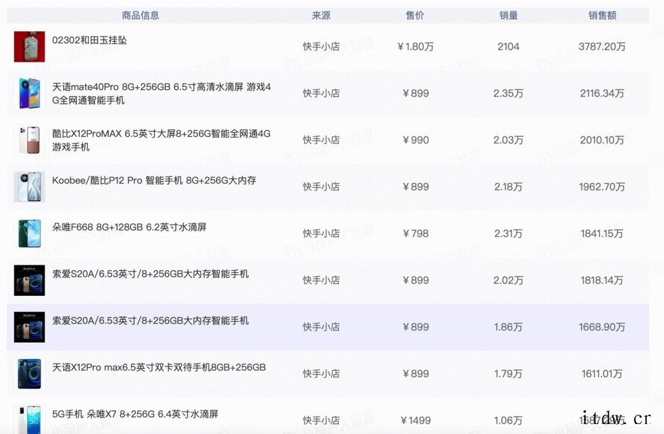The image size is (664, 434).
Task: Select product title 02302和田玉挂坠
Action: pyautogui.click(x=90, y=40)
